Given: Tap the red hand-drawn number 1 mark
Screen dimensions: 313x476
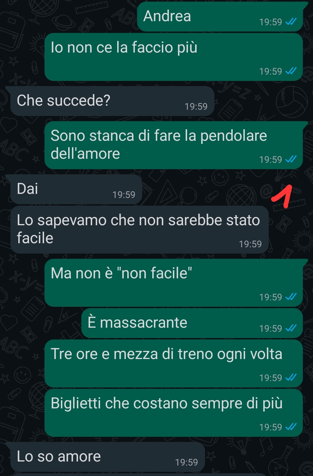Looking at the screenshot, I should coord(282,196).
